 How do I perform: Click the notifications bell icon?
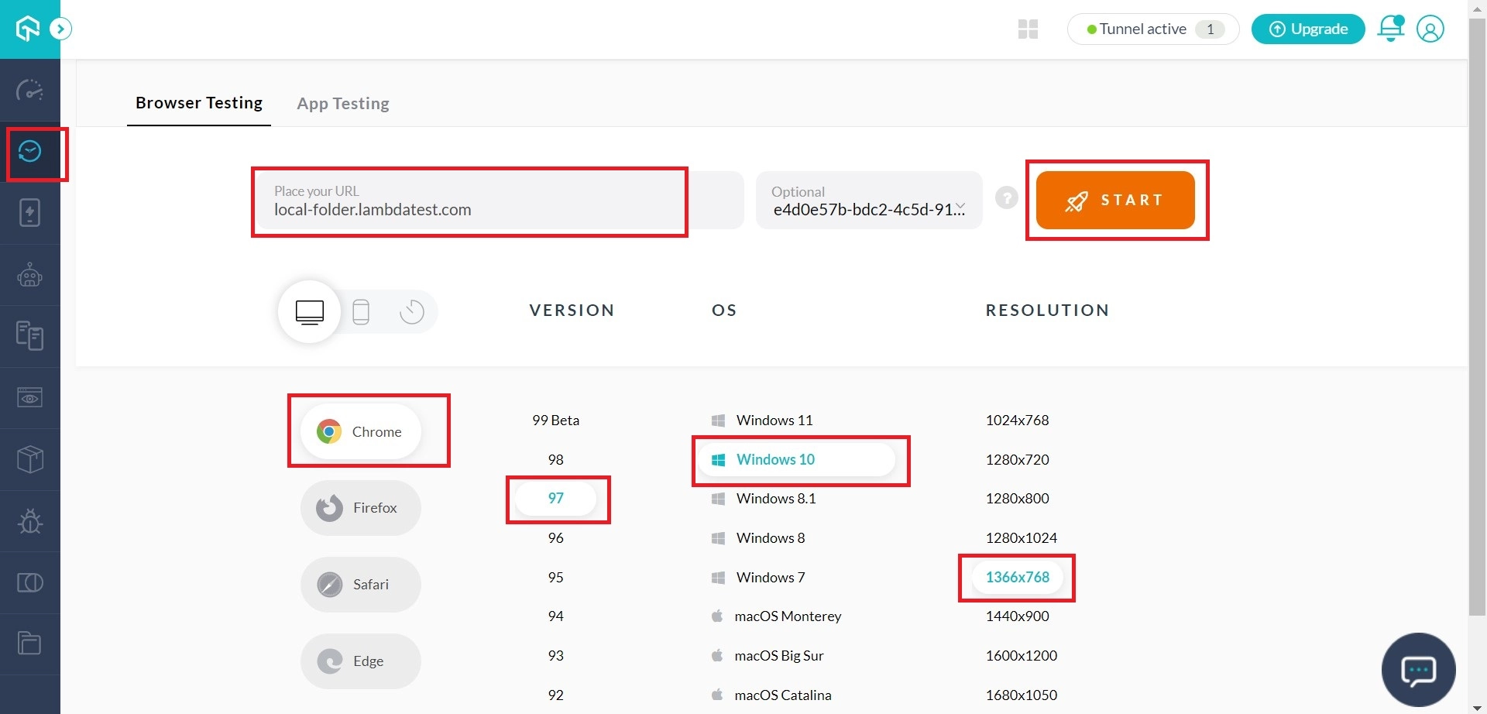[1390, 29]
